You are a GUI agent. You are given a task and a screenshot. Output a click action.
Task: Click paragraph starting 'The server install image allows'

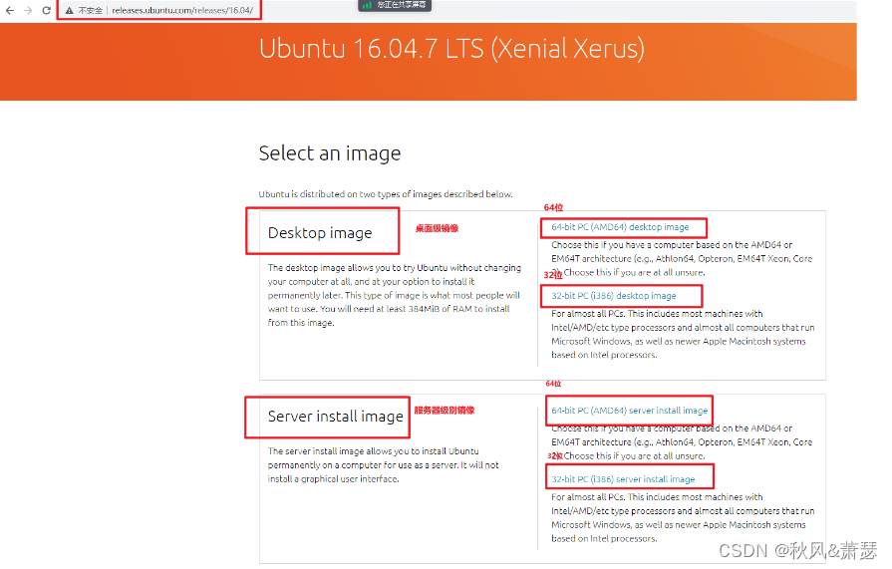tap(383, 465)
